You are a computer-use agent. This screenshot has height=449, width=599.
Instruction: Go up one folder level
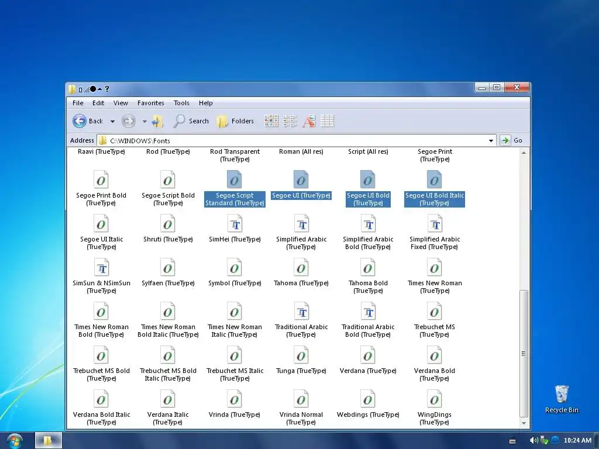tap(157, 121)
